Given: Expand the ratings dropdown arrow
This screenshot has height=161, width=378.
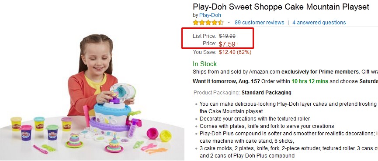Looking at the screenshot, I should (229, 23).
